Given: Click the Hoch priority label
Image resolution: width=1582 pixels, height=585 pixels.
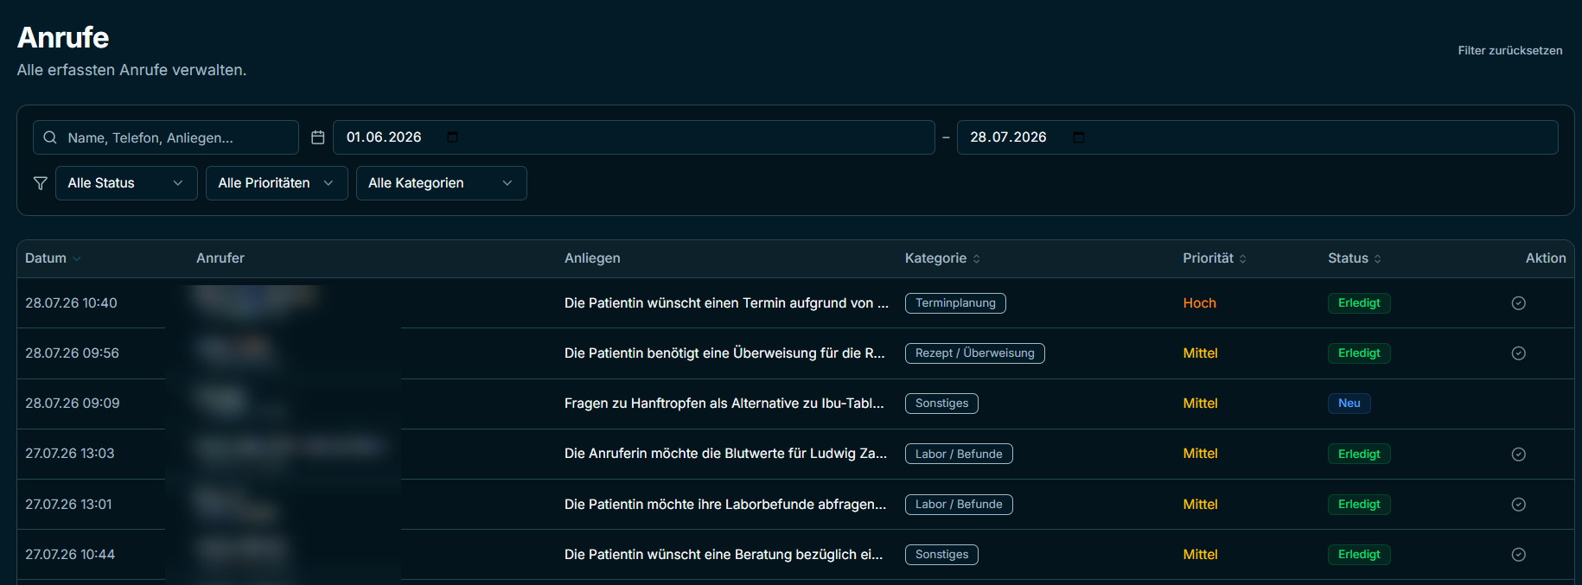Looking at the screenshot, I should pos(1199,303).
